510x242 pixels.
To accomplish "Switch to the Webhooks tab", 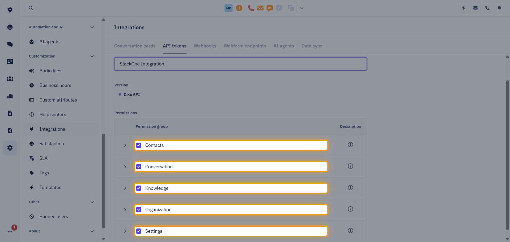I will click(205, 46).
